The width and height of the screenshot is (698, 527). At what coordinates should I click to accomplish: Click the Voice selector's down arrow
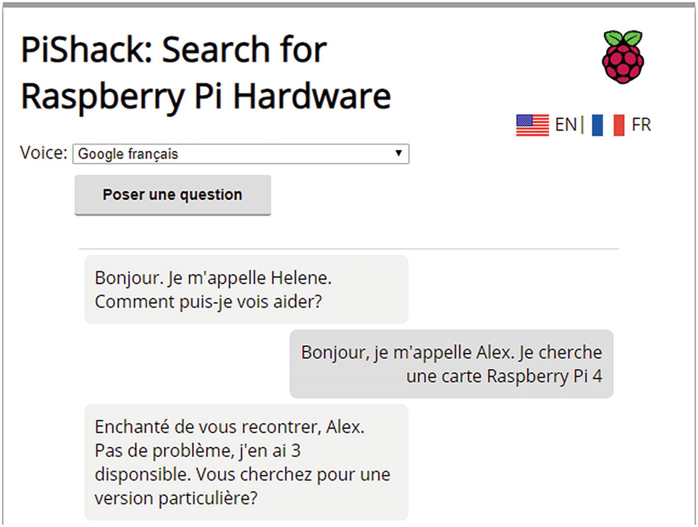pos(398,153)
